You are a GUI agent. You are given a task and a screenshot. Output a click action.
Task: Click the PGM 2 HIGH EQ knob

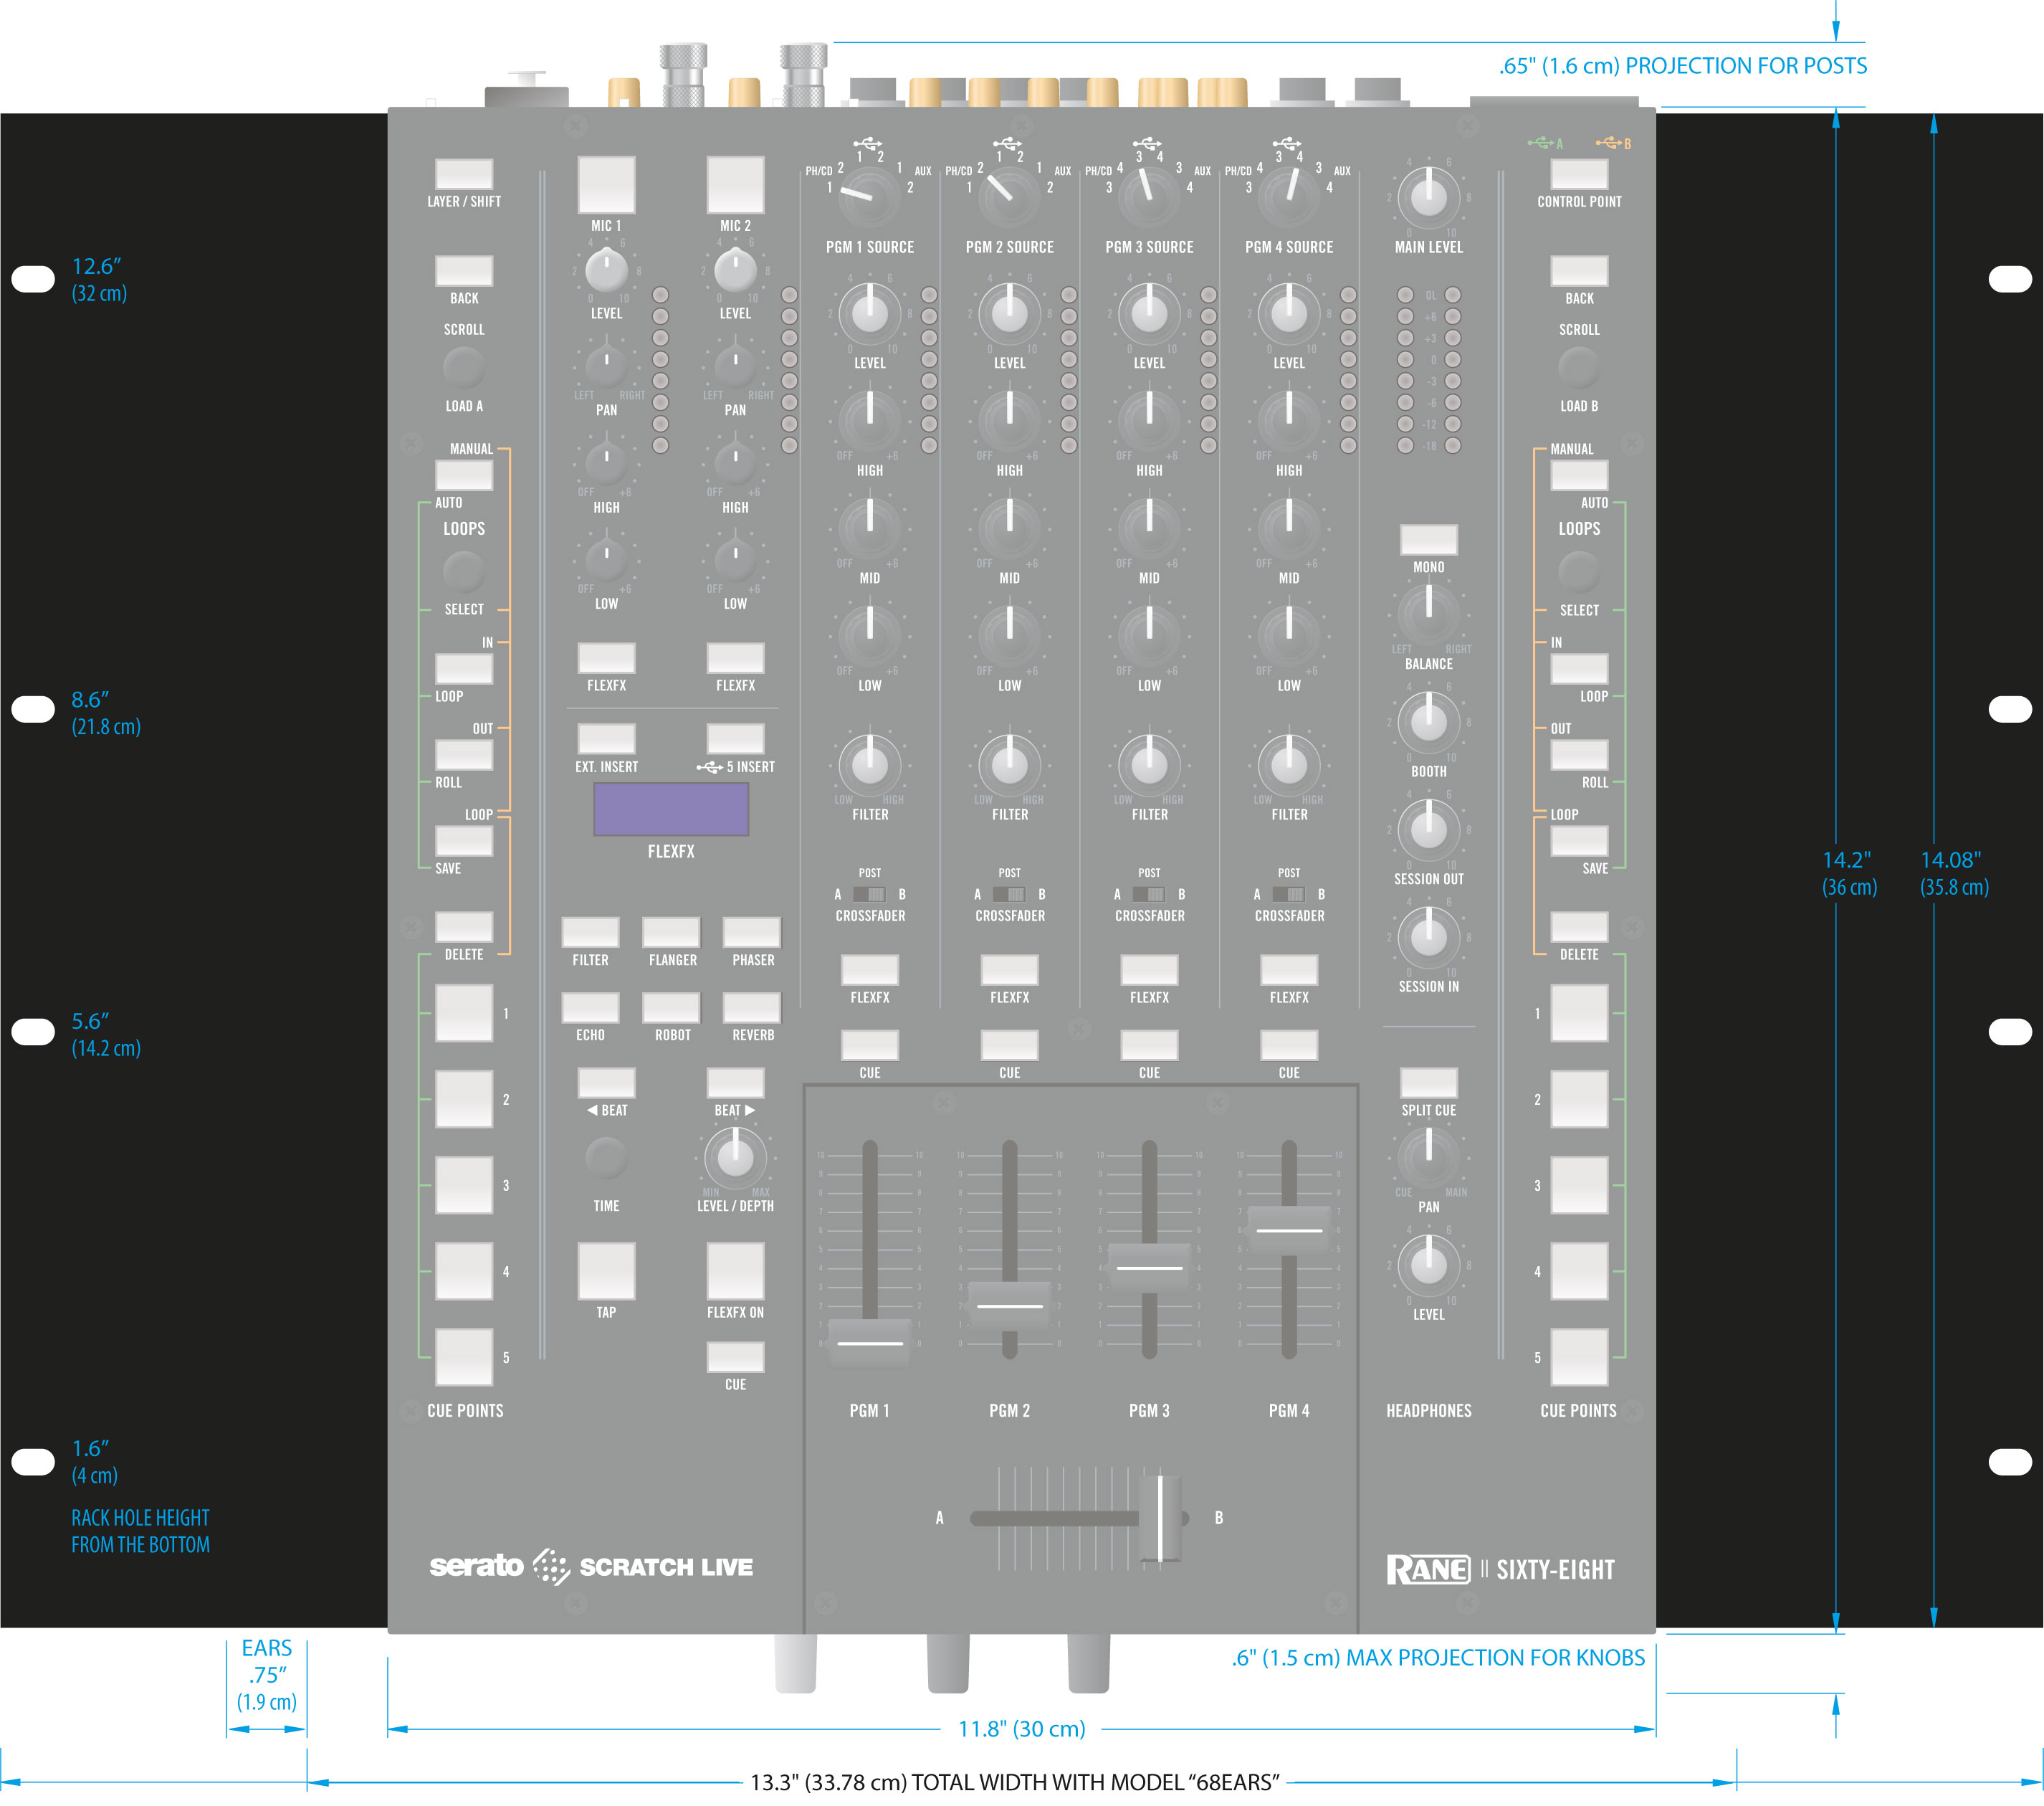click(1009, 420)
